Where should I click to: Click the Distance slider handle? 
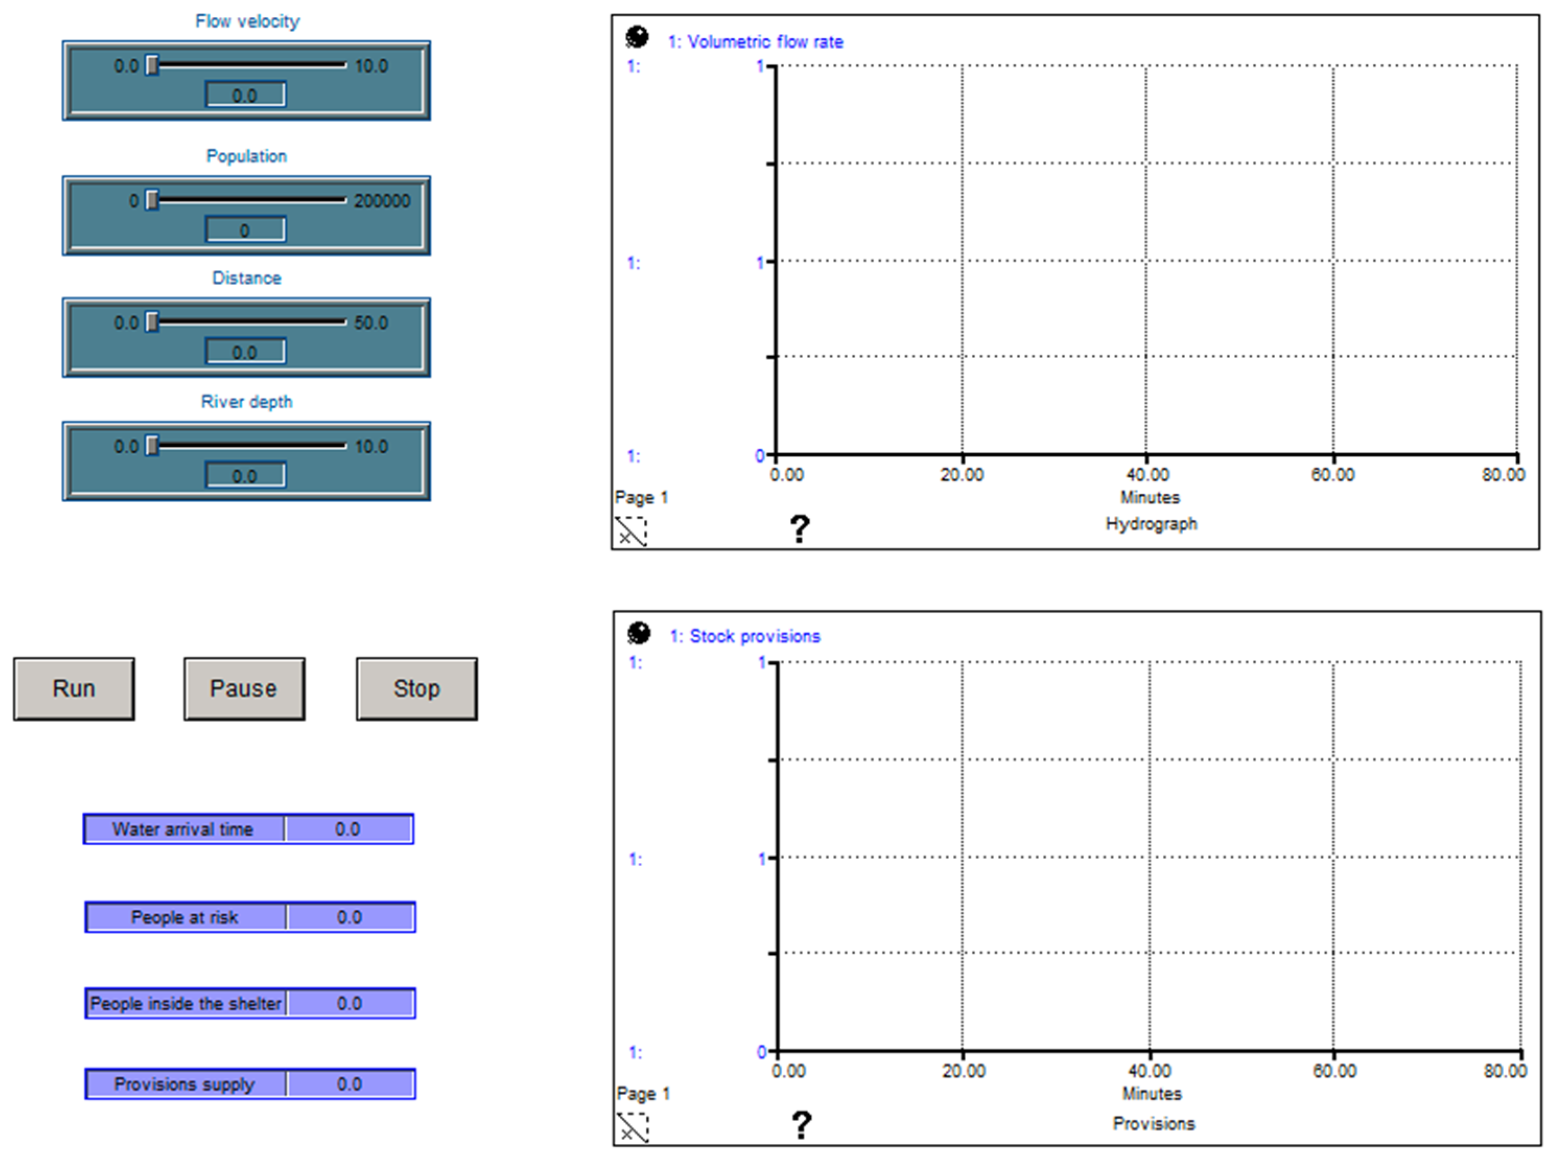click(x=151, y=323)
